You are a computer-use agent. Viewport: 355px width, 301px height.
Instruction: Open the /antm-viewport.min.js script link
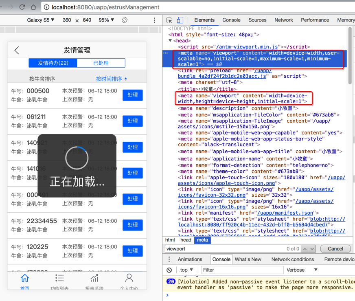pos(247,47)
